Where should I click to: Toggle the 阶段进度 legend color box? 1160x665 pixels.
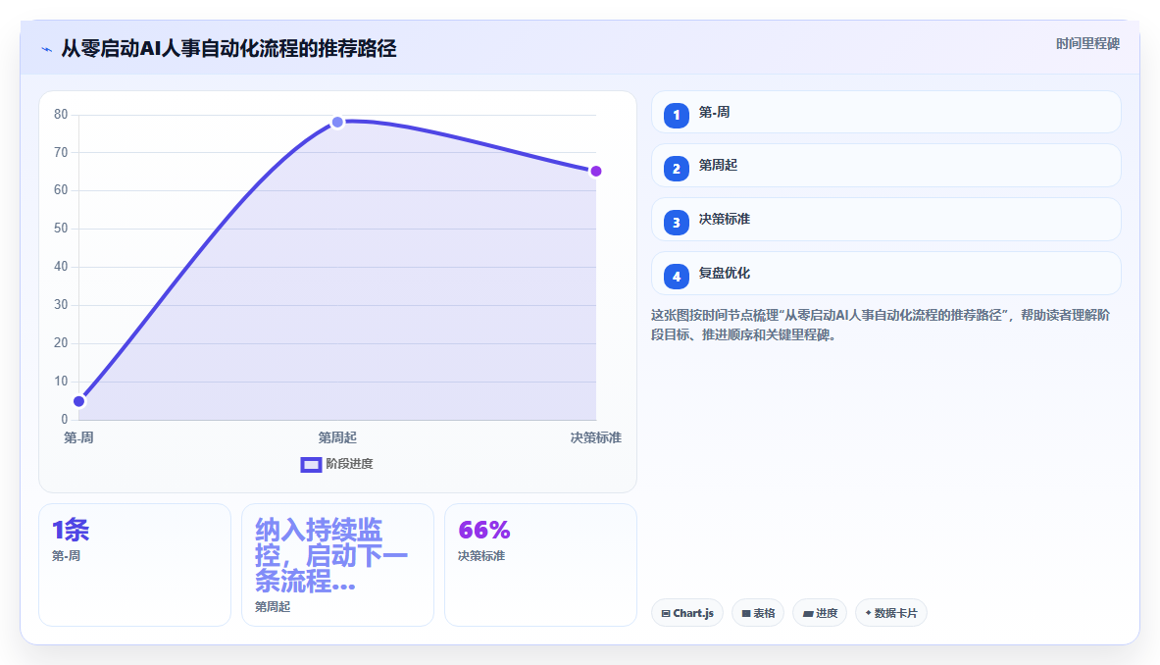pyautogui.click(x=311, y=465)
